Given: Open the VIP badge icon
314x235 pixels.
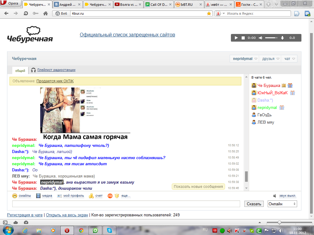Looking at the screenshot, I should [x=110, y=196].
